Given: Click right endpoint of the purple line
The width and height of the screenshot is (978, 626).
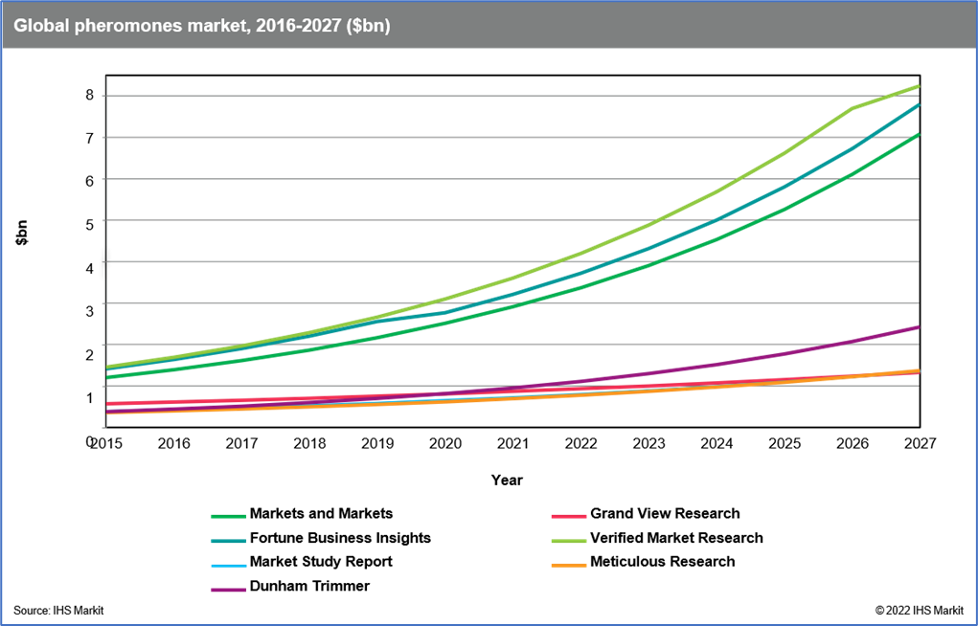Looking at the screenshot, I should (918, 327).
